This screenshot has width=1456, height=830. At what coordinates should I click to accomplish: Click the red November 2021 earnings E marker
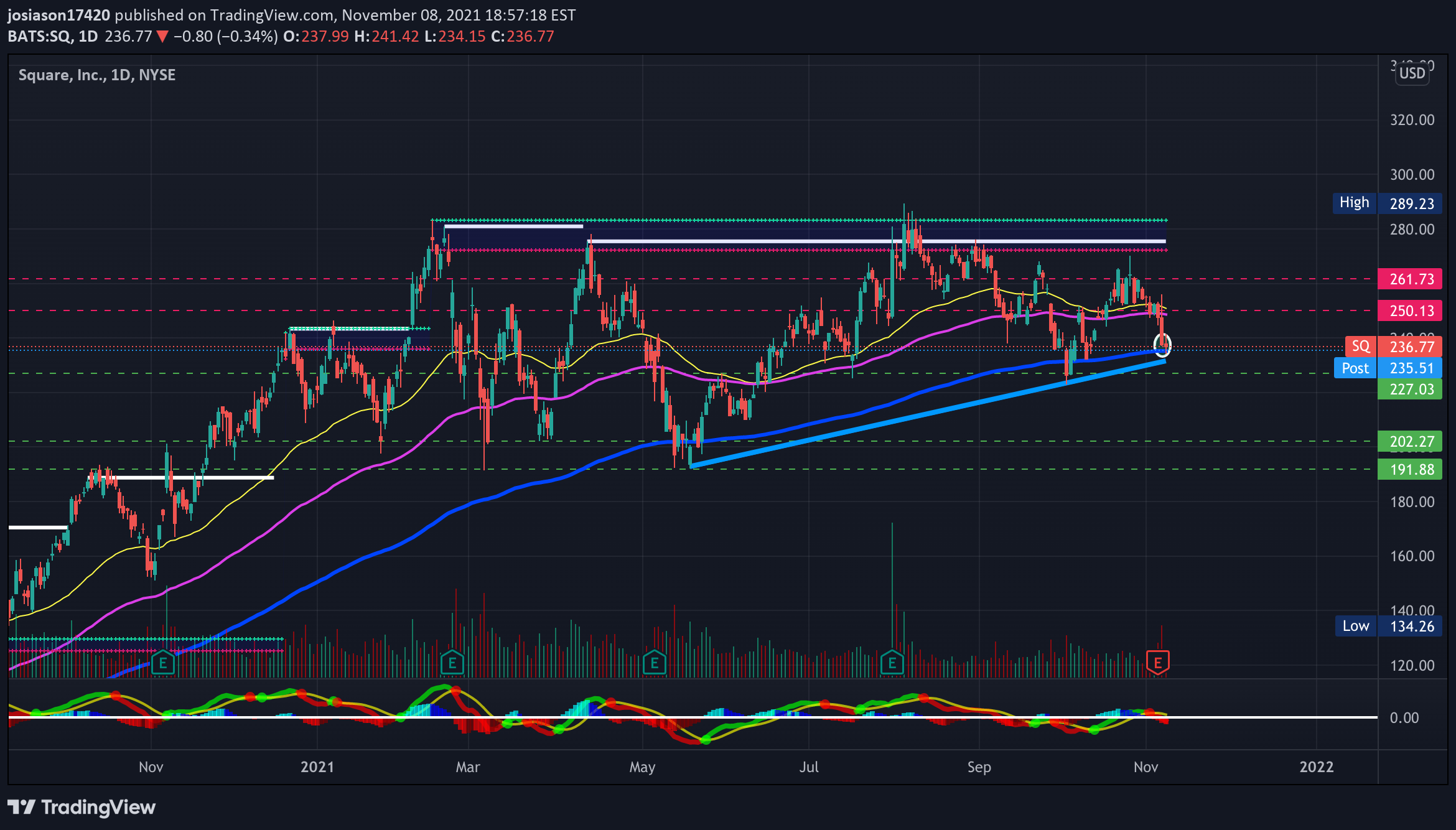(x=1158, y=663)
